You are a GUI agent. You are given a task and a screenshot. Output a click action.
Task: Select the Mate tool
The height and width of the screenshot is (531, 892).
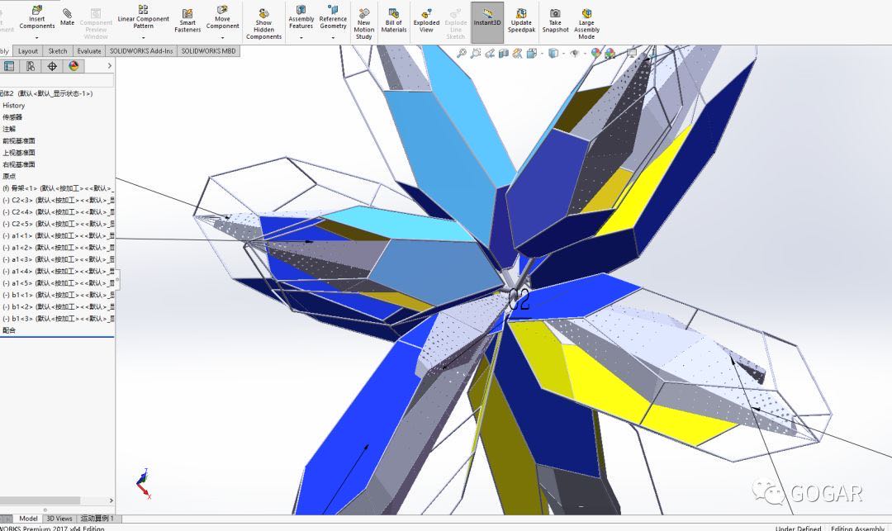pyautogui.click(x=67, y=17)
